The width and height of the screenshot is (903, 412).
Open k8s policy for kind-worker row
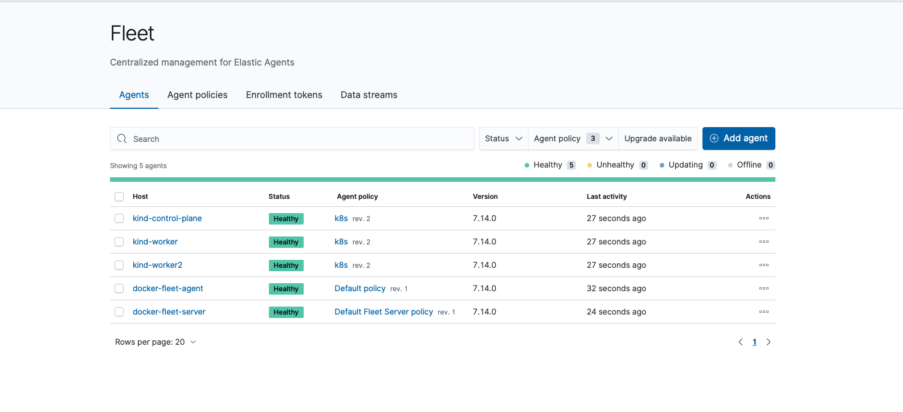pyautogui.click(x=341, y=242)
